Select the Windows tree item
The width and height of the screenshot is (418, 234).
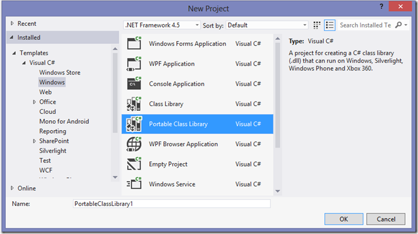pyautogui.click(x=52, y=82)
